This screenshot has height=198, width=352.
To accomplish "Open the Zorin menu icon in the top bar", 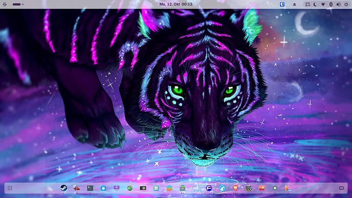I will point(5,4).
